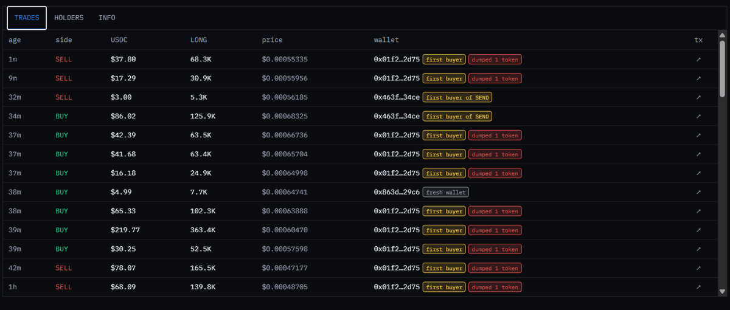
Task: Click the age value 32m
Action: pyautogui.click(x=15, y=97)
